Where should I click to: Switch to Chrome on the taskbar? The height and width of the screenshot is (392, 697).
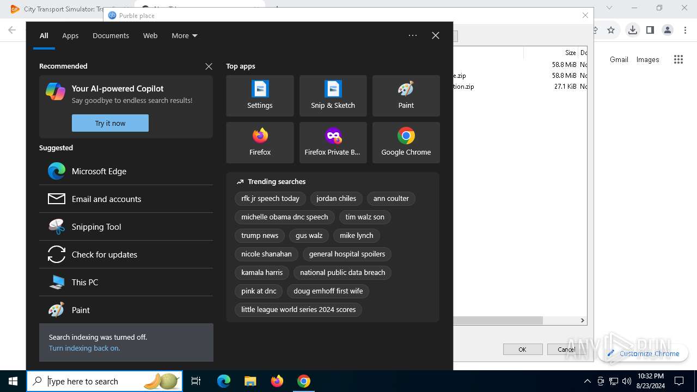304,381
